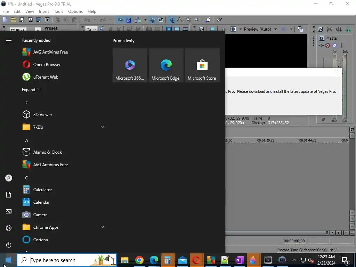Toggle preview grid overlay button
Viewport: 356px width, 267px height.
[283, 29]
